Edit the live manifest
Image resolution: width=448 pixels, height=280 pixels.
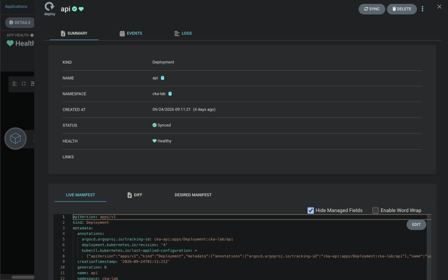(x=416, y=225)
